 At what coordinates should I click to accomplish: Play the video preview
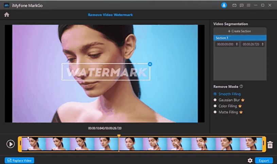11,144
